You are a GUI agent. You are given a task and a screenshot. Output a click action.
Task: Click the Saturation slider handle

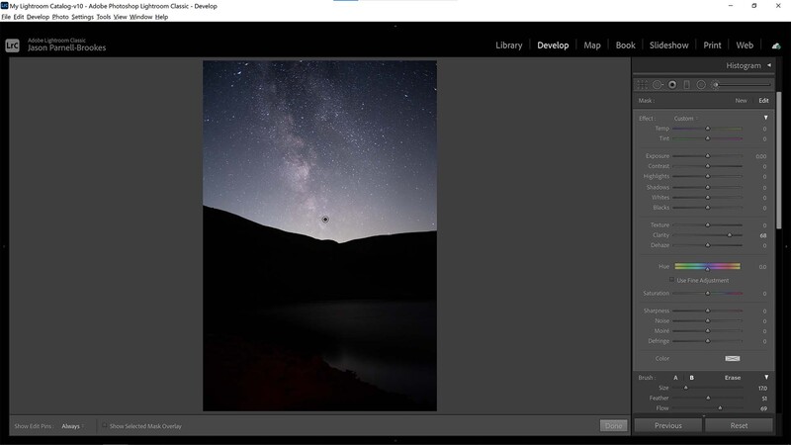pyautogui.click(x=707, y=293)
